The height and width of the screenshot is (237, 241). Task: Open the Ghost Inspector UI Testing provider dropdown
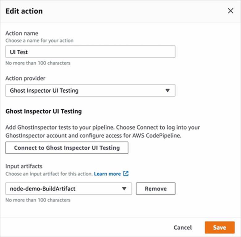90,91
